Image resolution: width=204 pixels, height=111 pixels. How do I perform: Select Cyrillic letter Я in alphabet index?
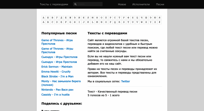click(x=159, y=18)
